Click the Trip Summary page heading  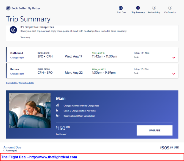tap(28, 19)
